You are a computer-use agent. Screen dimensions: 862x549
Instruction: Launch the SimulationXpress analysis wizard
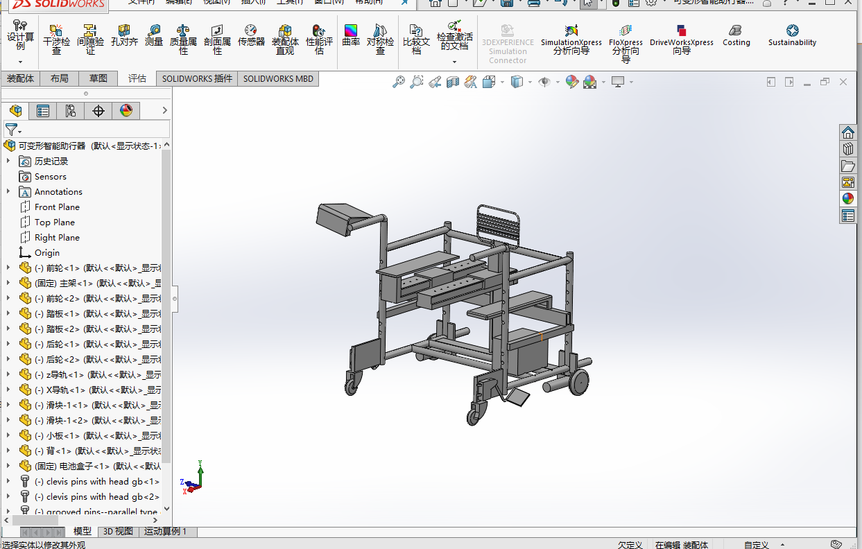pyautogui.click(x=571, y=40)
